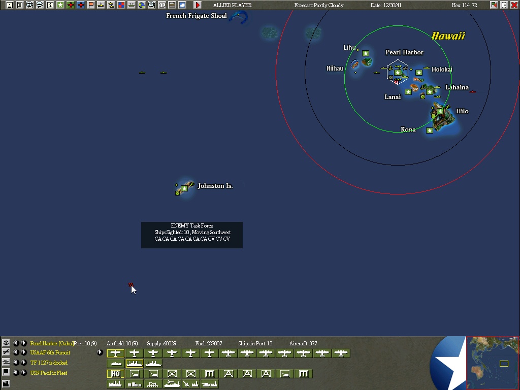Select the Molokai base star marker
520x390 pixels.
(x=419, y=72)
